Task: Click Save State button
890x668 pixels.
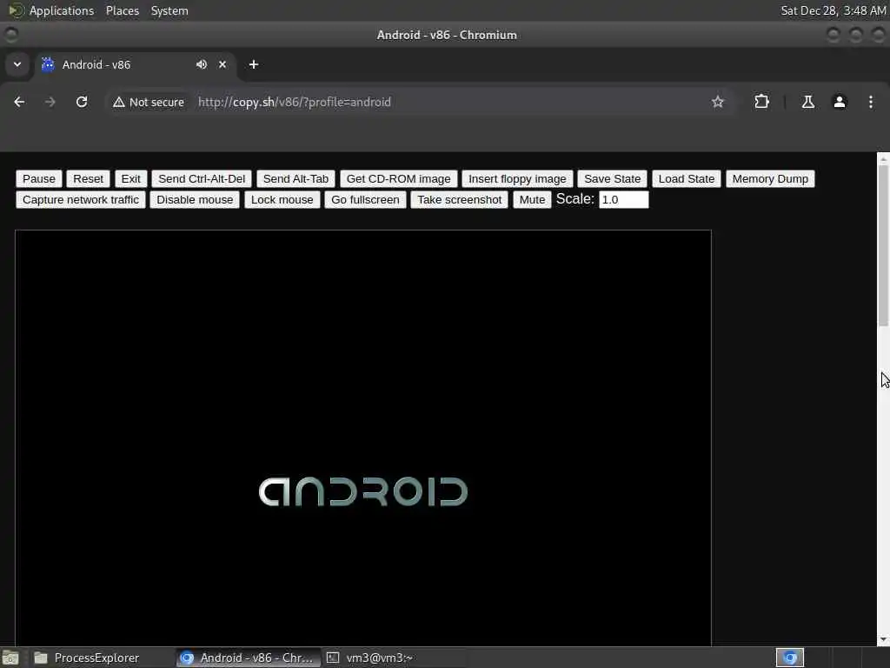Action: tap(613, 179)
